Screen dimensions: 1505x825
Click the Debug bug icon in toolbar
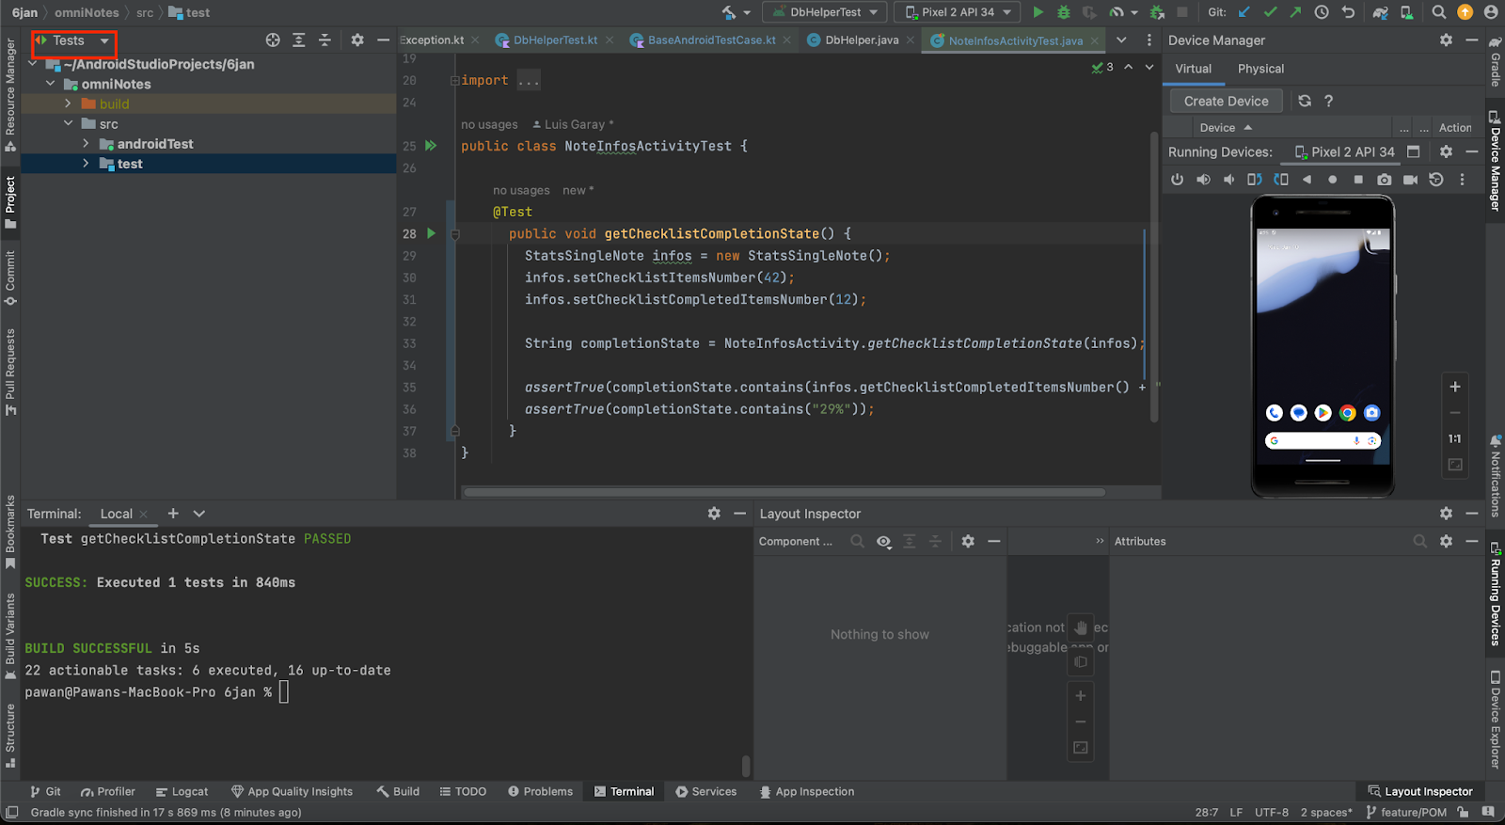(x=1064, y=12)
